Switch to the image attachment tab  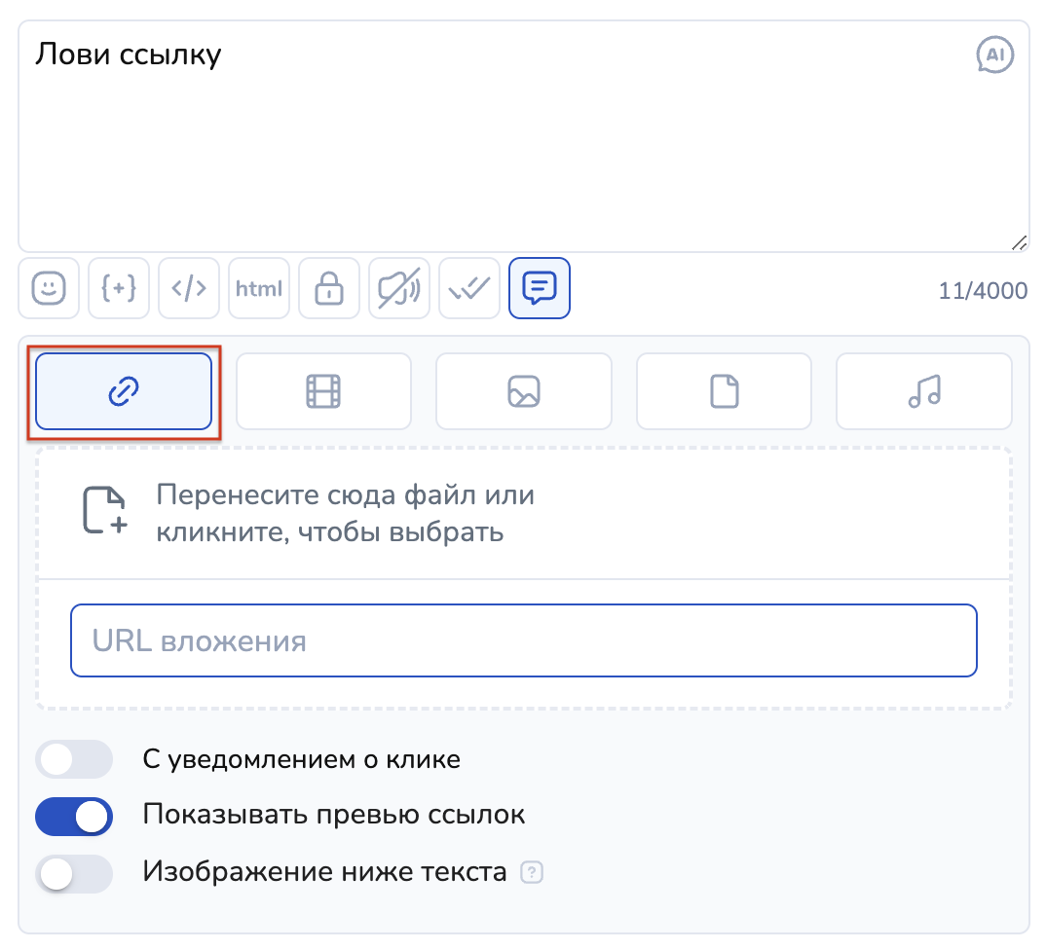[524, 391]
